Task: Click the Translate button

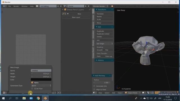Action: click(x=104, y=14)
